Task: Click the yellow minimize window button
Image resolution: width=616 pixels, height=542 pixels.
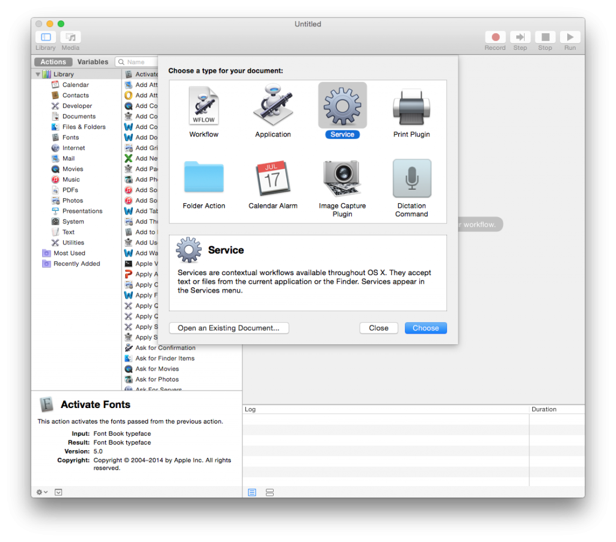Action: pos(50,24)
